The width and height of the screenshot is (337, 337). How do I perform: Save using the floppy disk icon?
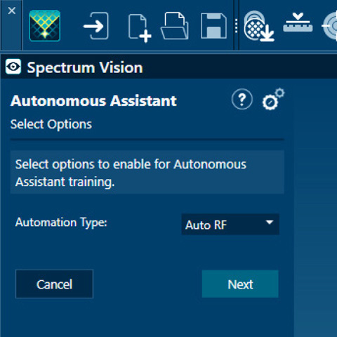213,26
